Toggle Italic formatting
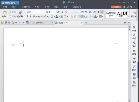The height and width of the screenshot is (102, 139). coord(30,17)
